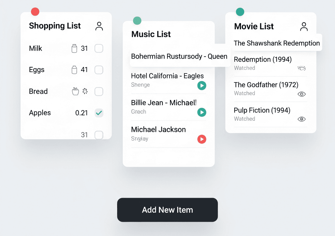Toggle watched eye for The Godfather (1972)
The width and height of the screenshot is (335, 236).
click(302, 94)
